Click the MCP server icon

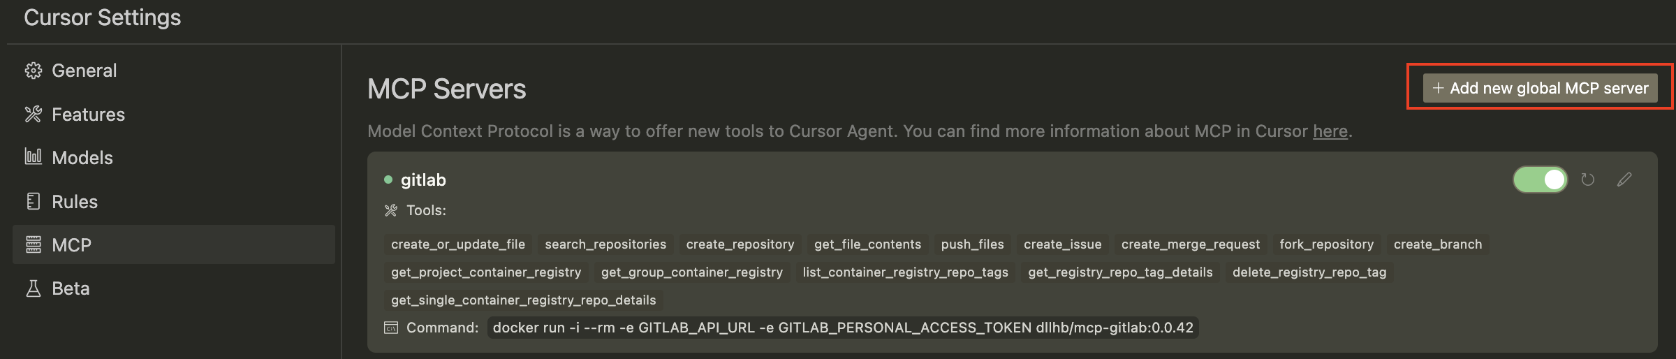[x=33, y=245]
